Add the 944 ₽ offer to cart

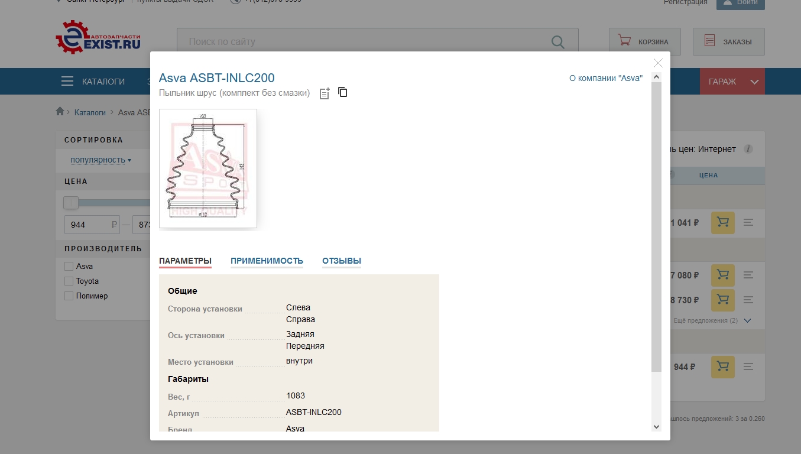point(722,367)
